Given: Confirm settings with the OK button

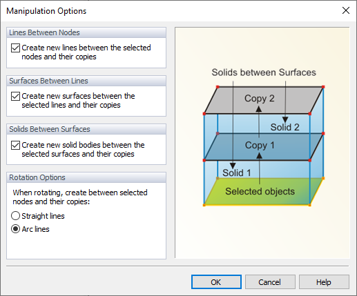Looking at the screenshot, I should tap(216, 282).
